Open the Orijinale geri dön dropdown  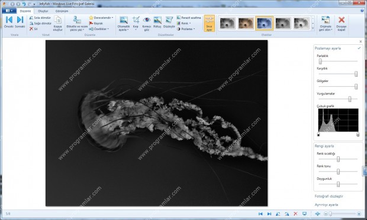[x=326, y=24]
